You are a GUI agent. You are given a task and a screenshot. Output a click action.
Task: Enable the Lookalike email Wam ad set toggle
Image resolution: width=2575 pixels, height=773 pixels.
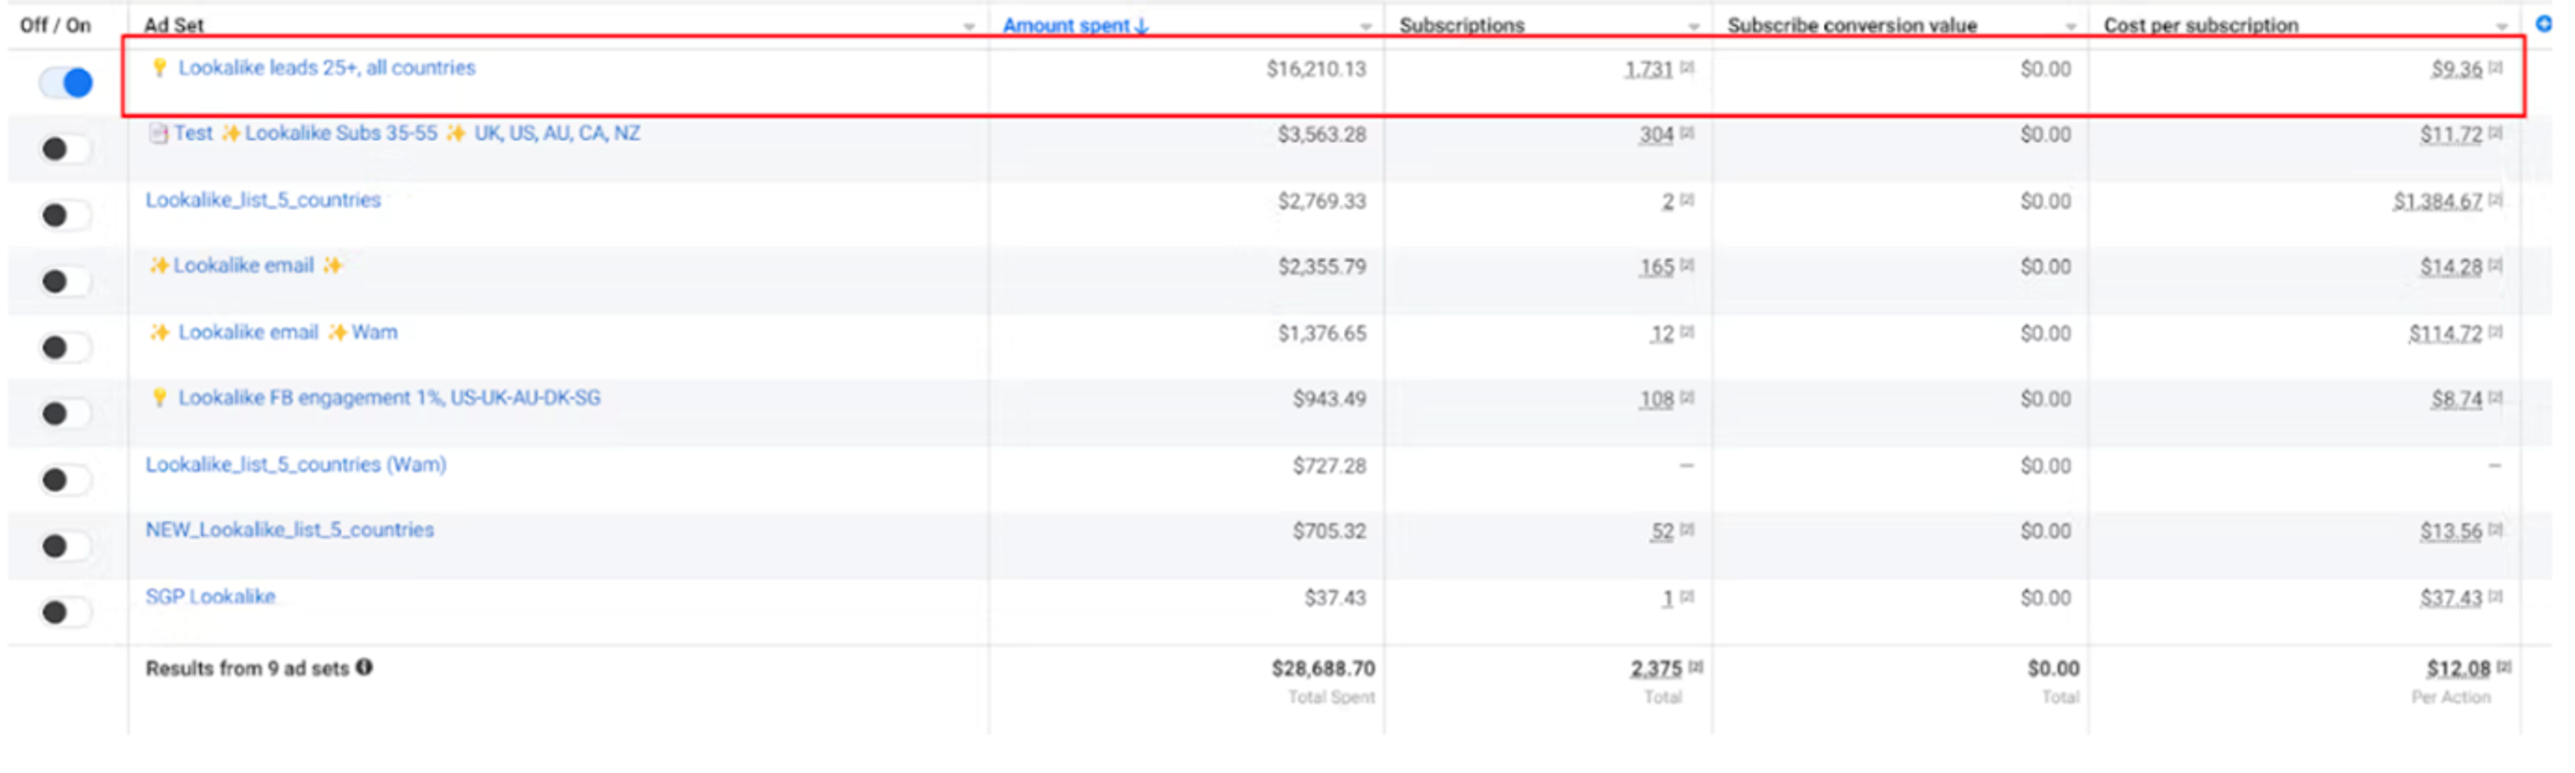(x=66, y=347)
